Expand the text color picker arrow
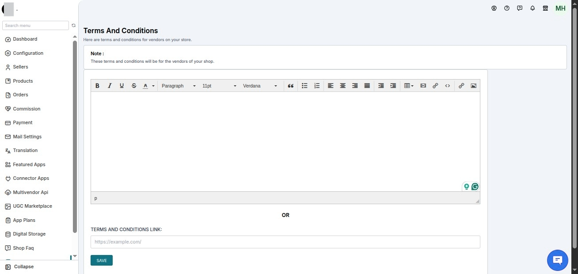This screenshot has height=274, width=578. (153, 86)
